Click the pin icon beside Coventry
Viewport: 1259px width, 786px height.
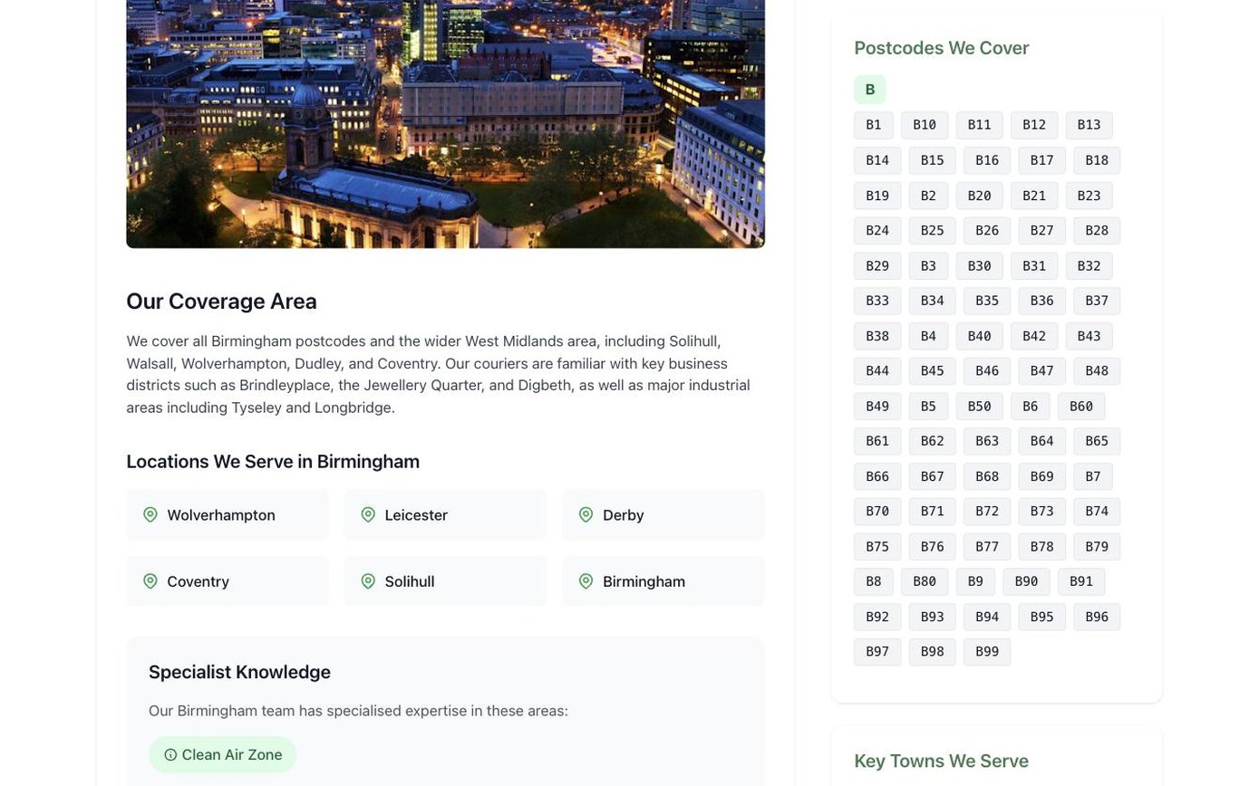coord(150,581)
